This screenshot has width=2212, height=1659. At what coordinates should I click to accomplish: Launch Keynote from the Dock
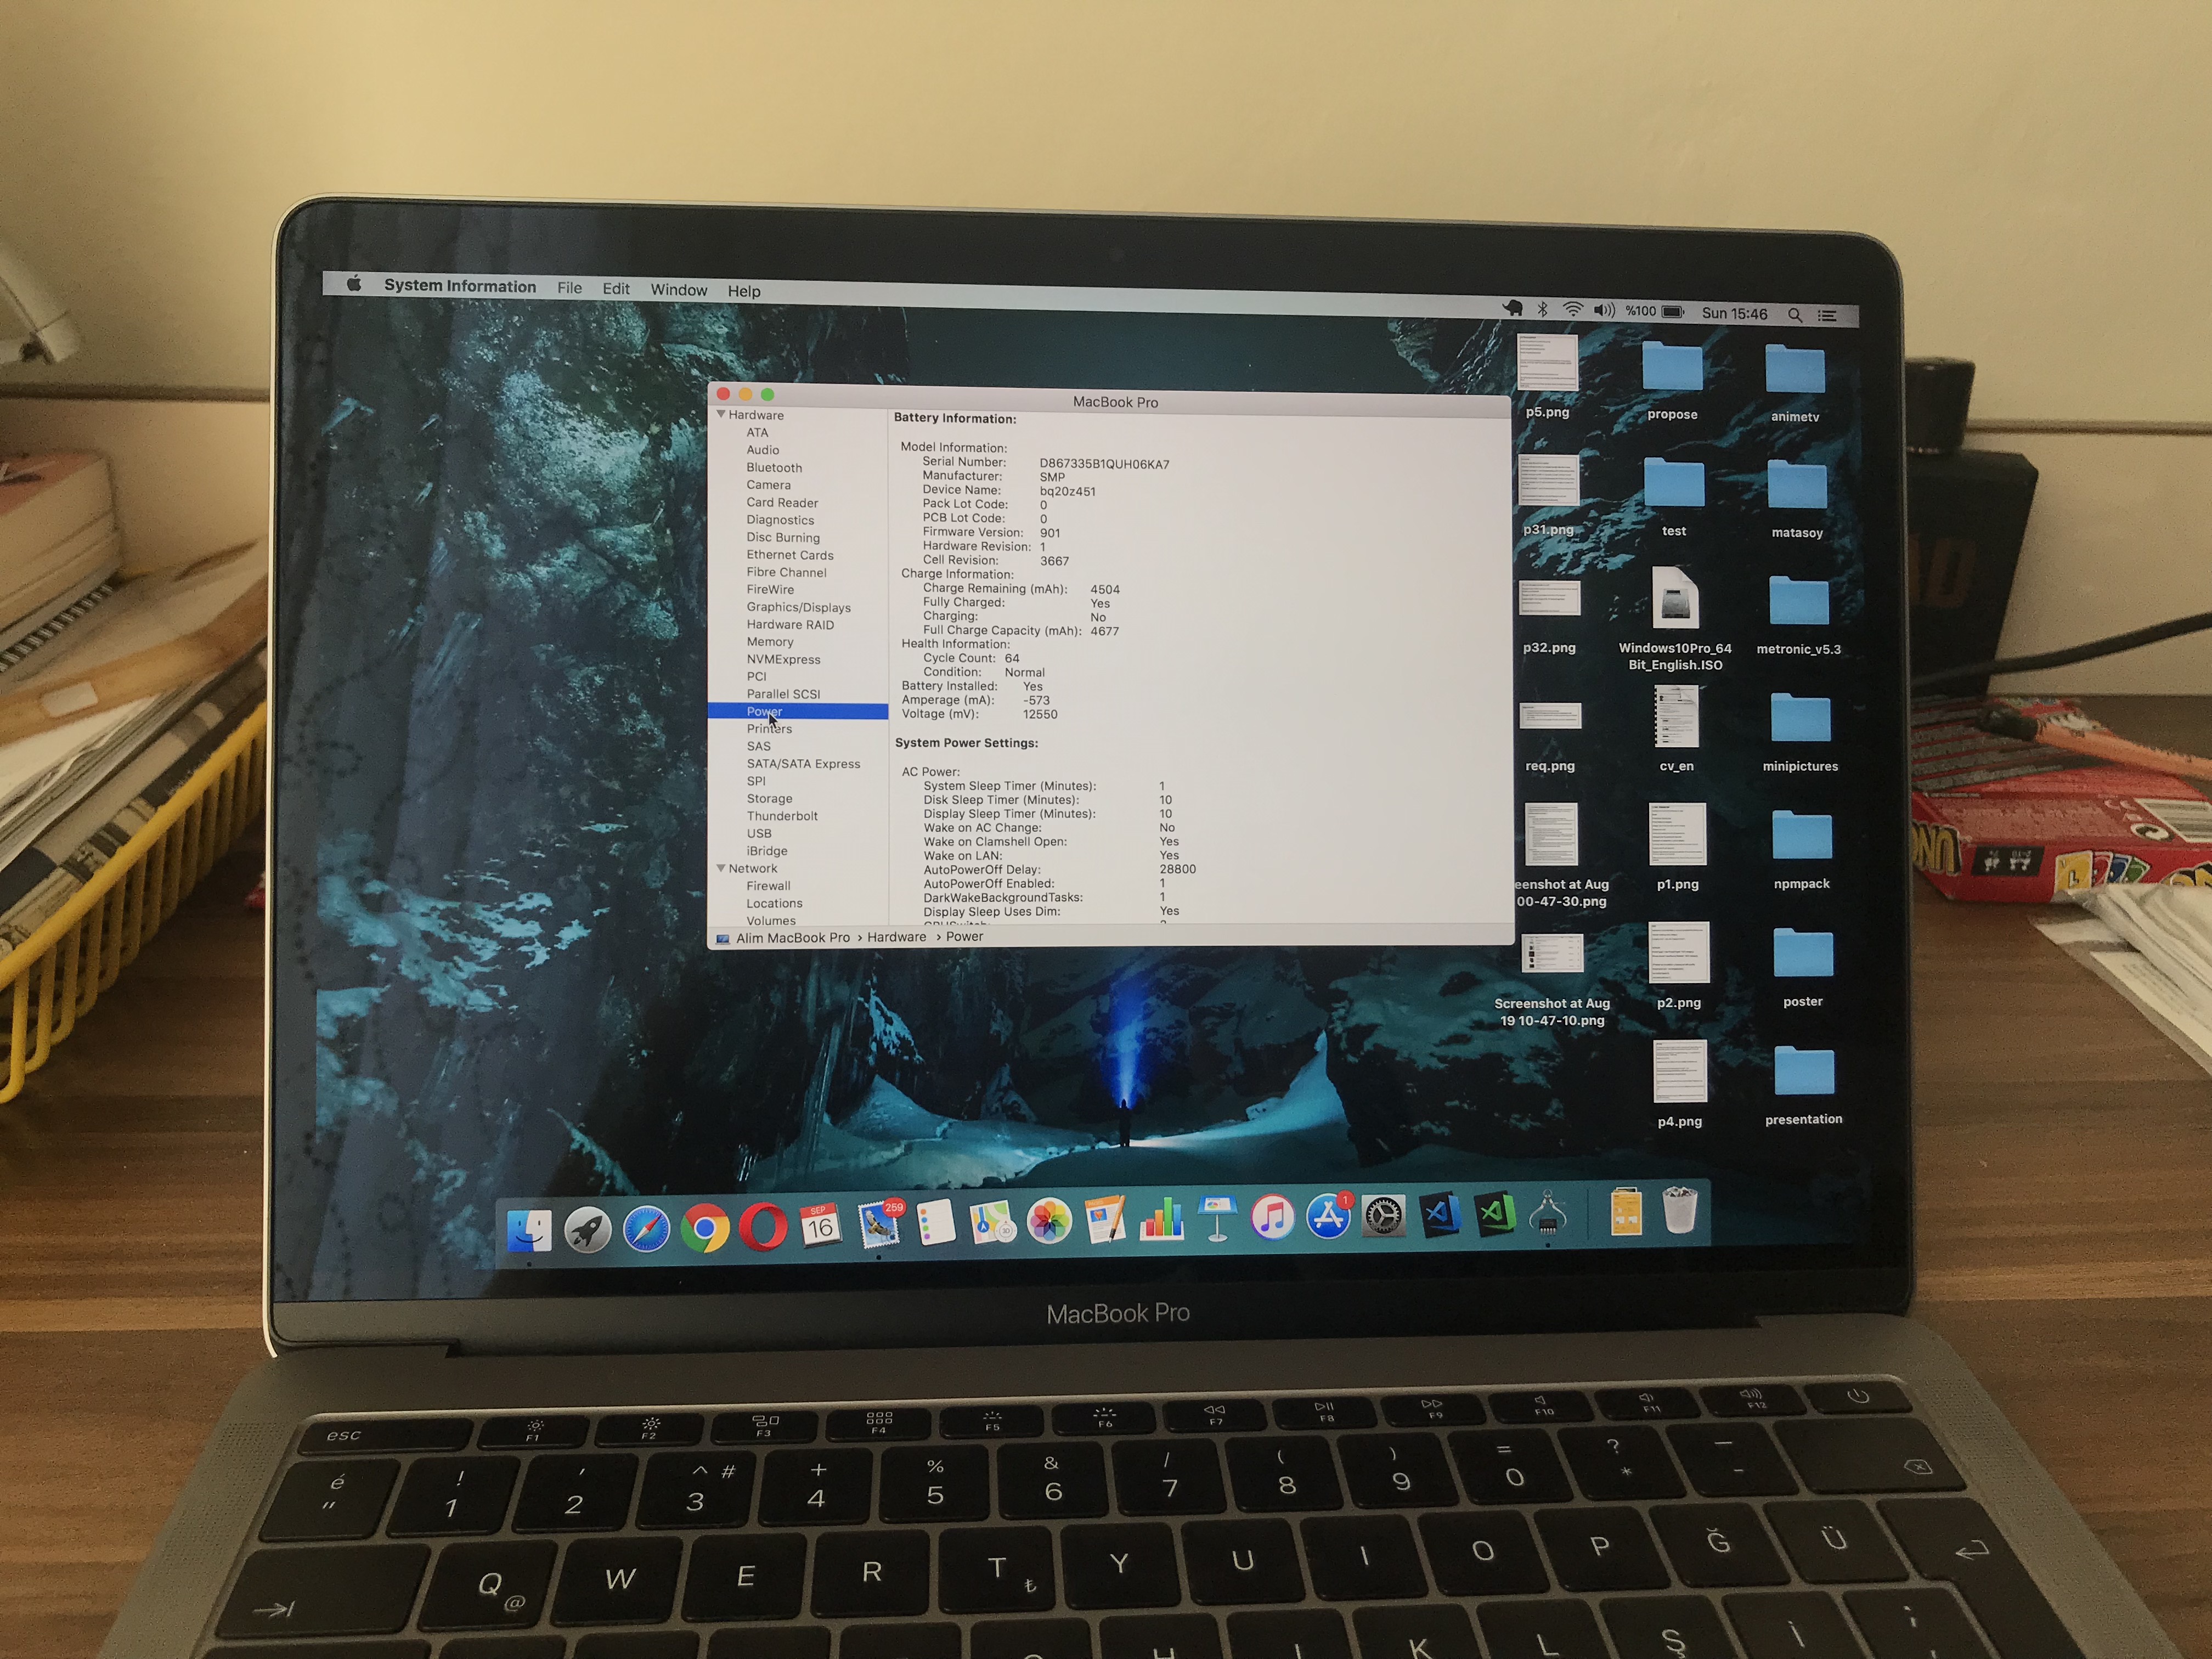point(1217,1218)
